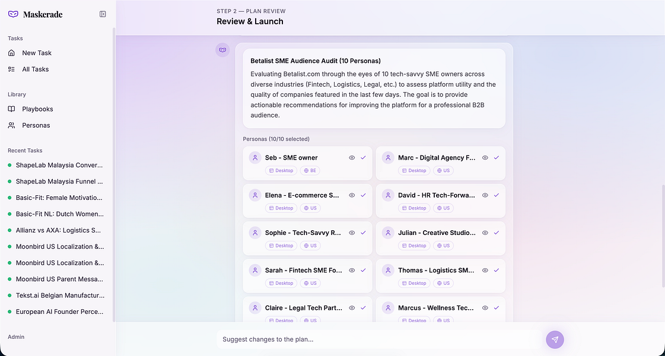Click Seb persona avatar icon
Screen dimensions: 665x356
click(255, 157)
